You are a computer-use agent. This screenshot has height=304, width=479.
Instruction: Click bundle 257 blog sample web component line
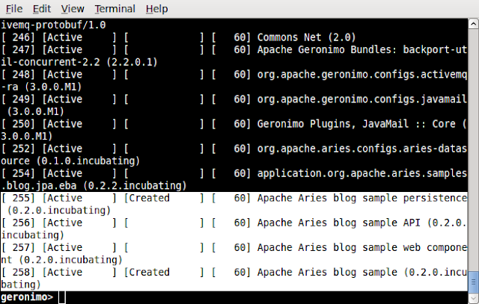click(x=234, y=253)
